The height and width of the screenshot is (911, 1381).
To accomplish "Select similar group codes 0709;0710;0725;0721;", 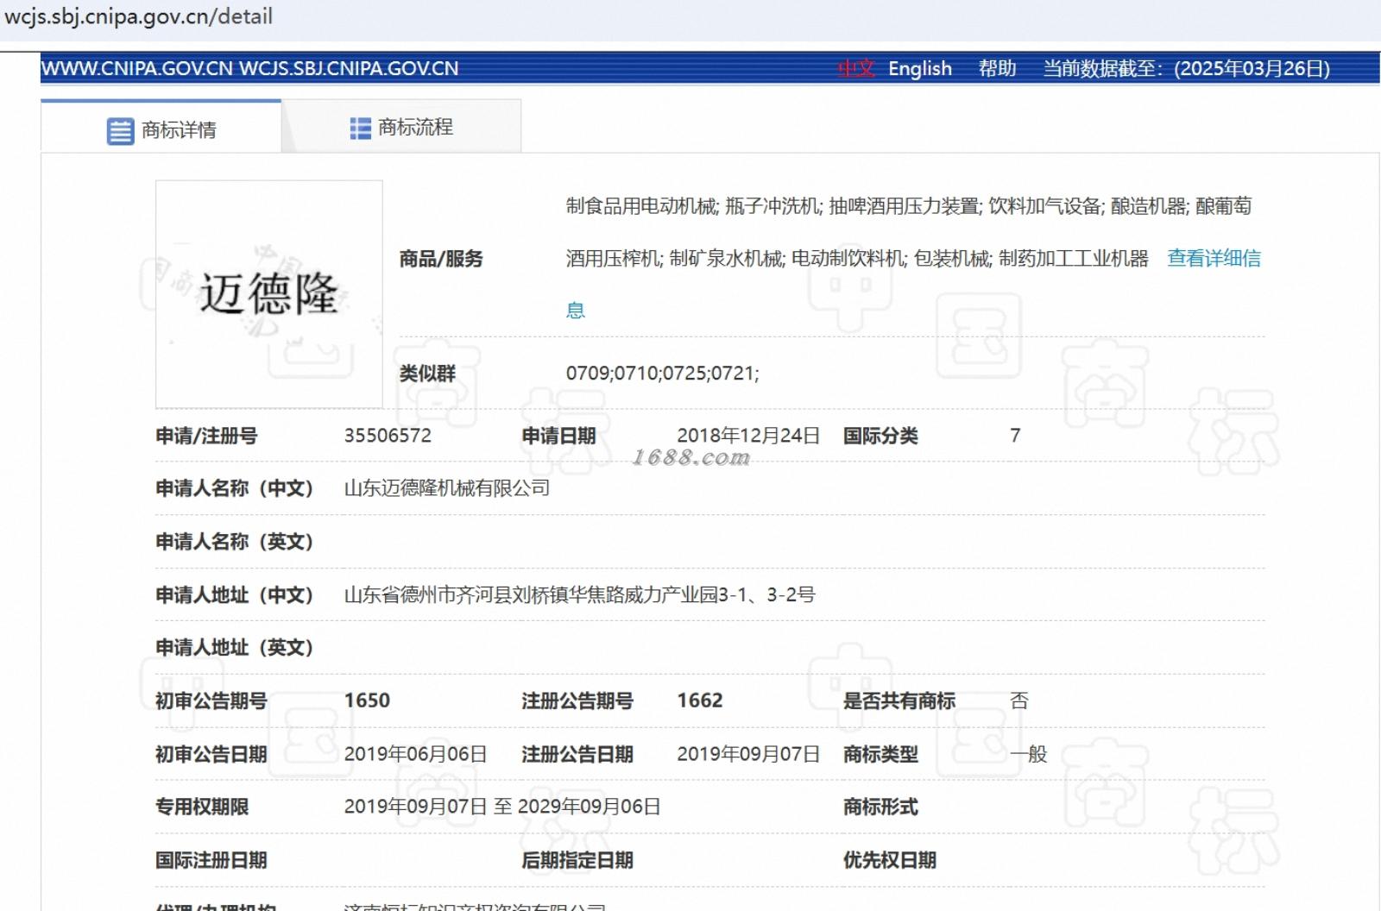I will pyautogui.click(x=663, y=374).
